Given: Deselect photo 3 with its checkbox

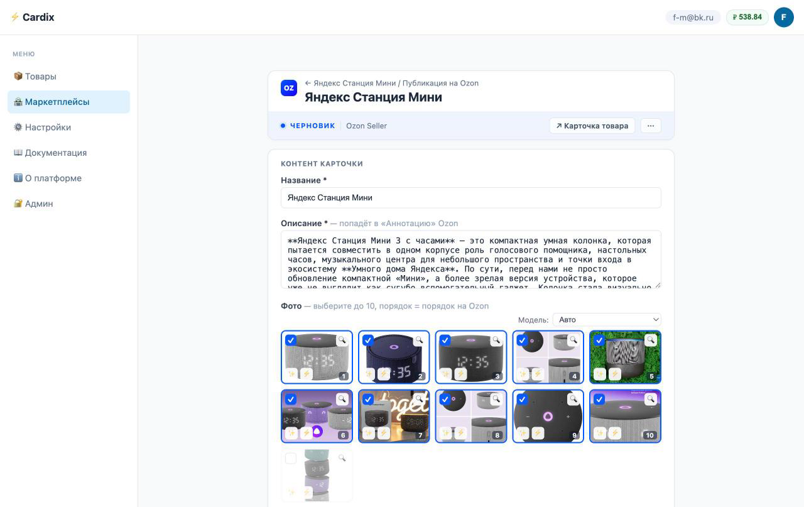Looking at the screenshot, I should coord(445,341).
